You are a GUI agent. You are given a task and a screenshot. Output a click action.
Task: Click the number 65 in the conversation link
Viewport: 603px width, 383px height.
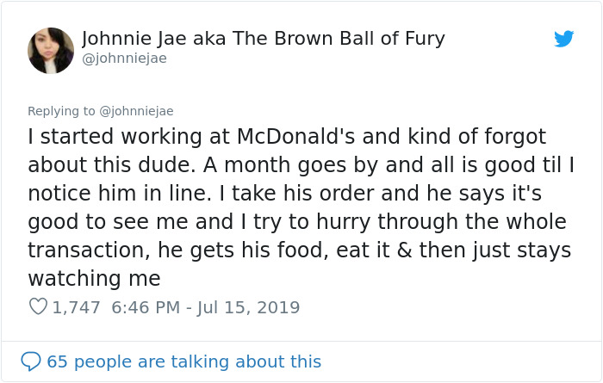click(58, 361)
